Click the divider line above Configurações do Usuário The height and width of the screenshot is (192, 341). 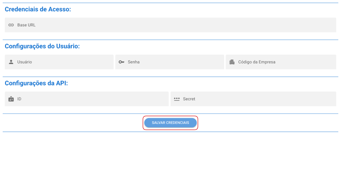point(170,40)
